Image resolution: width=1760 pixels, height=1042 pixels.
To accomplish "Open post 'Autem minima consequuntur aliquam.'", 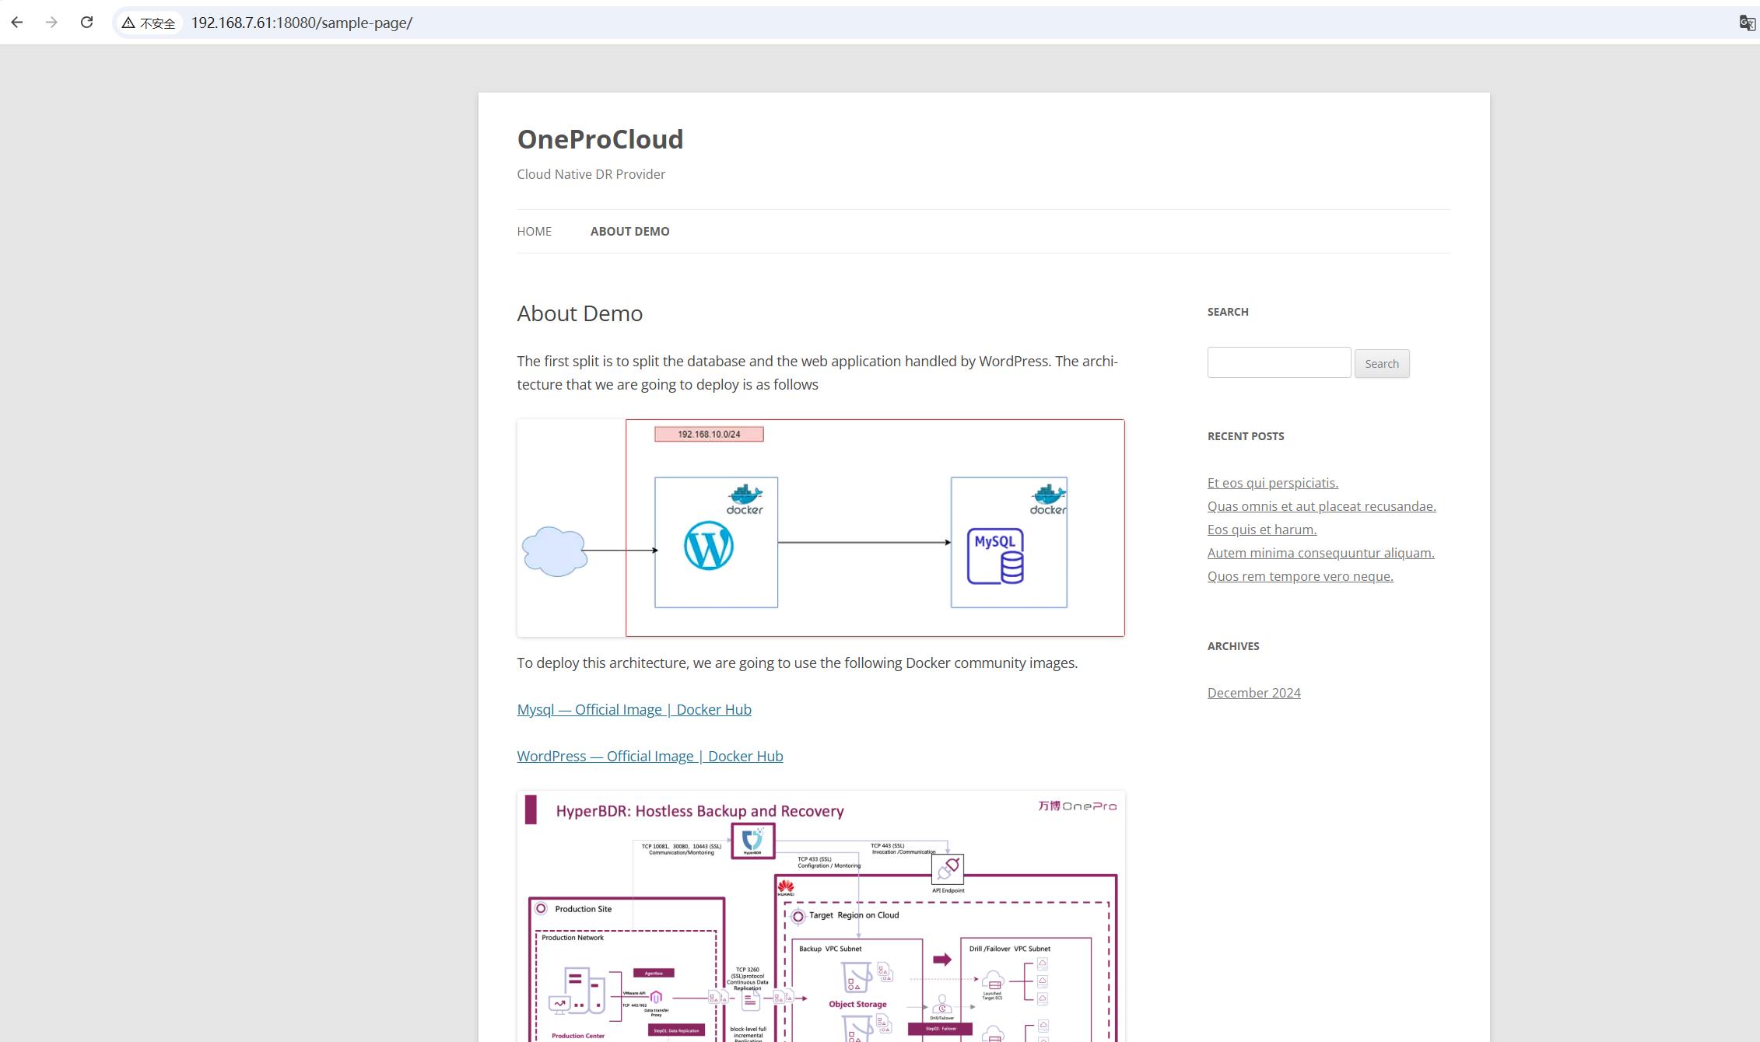I will click(x=1320, y=553).
